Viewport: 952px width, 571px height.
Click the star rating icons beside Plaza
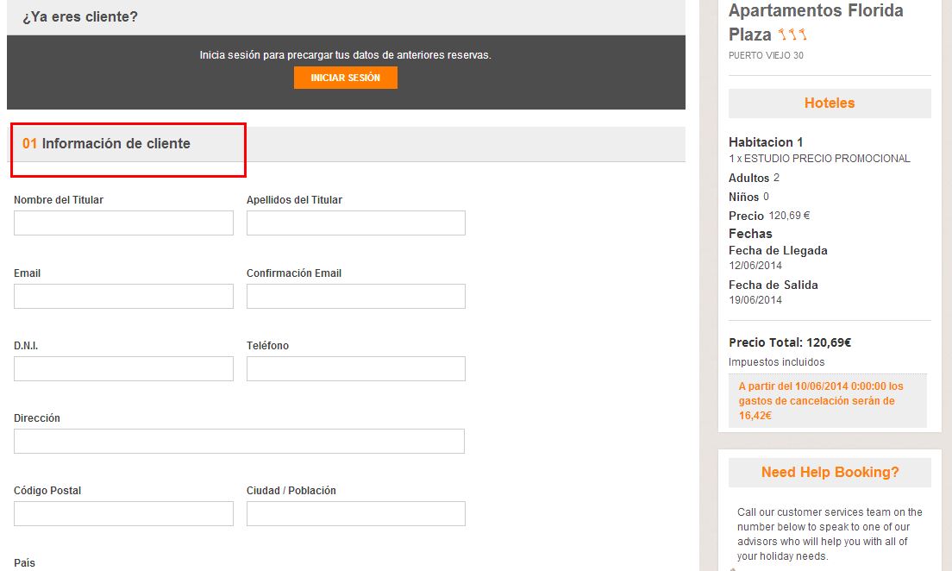pos(792,34)
